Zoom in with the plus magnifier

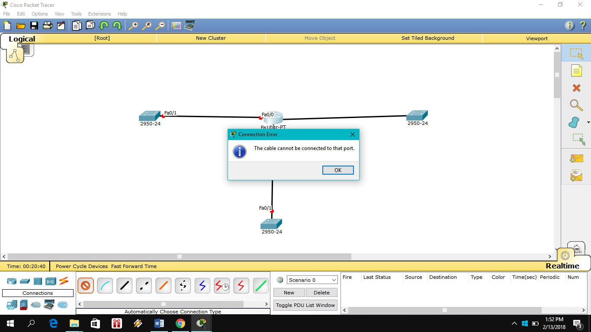click(x=133, y=26)
